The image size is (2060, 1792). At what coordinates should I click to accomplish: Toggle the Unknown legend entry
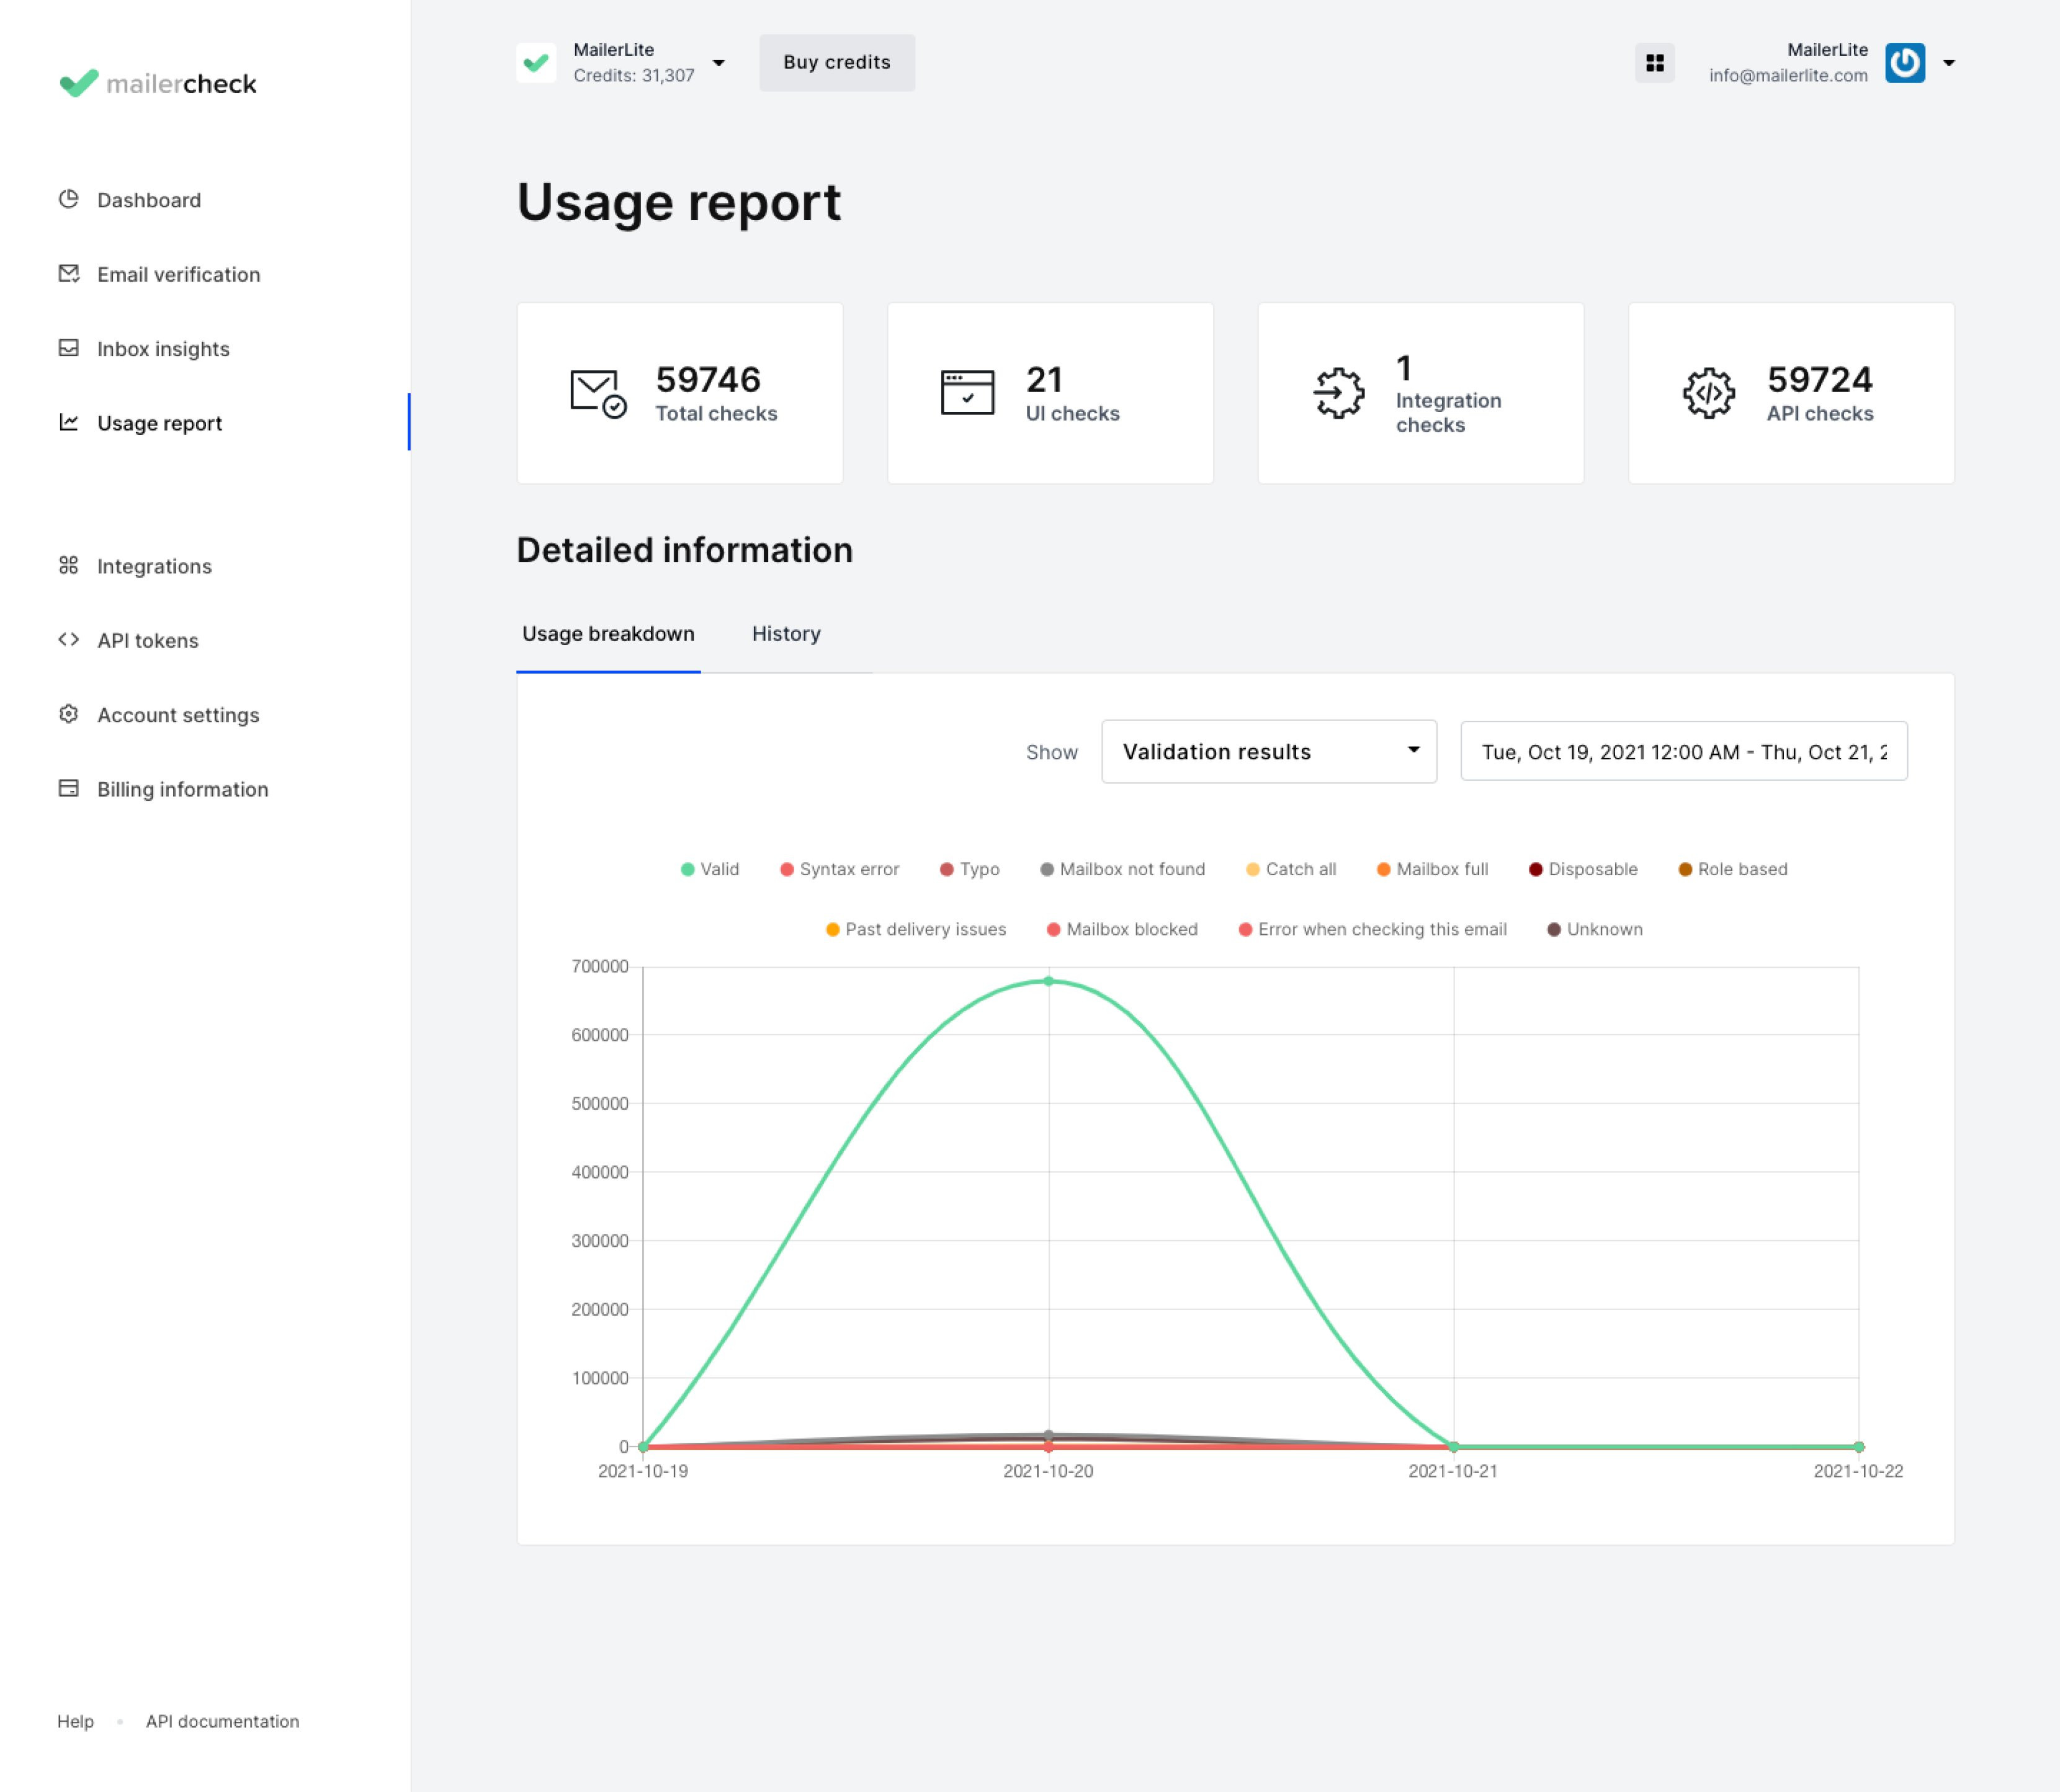pos(1595,929)
